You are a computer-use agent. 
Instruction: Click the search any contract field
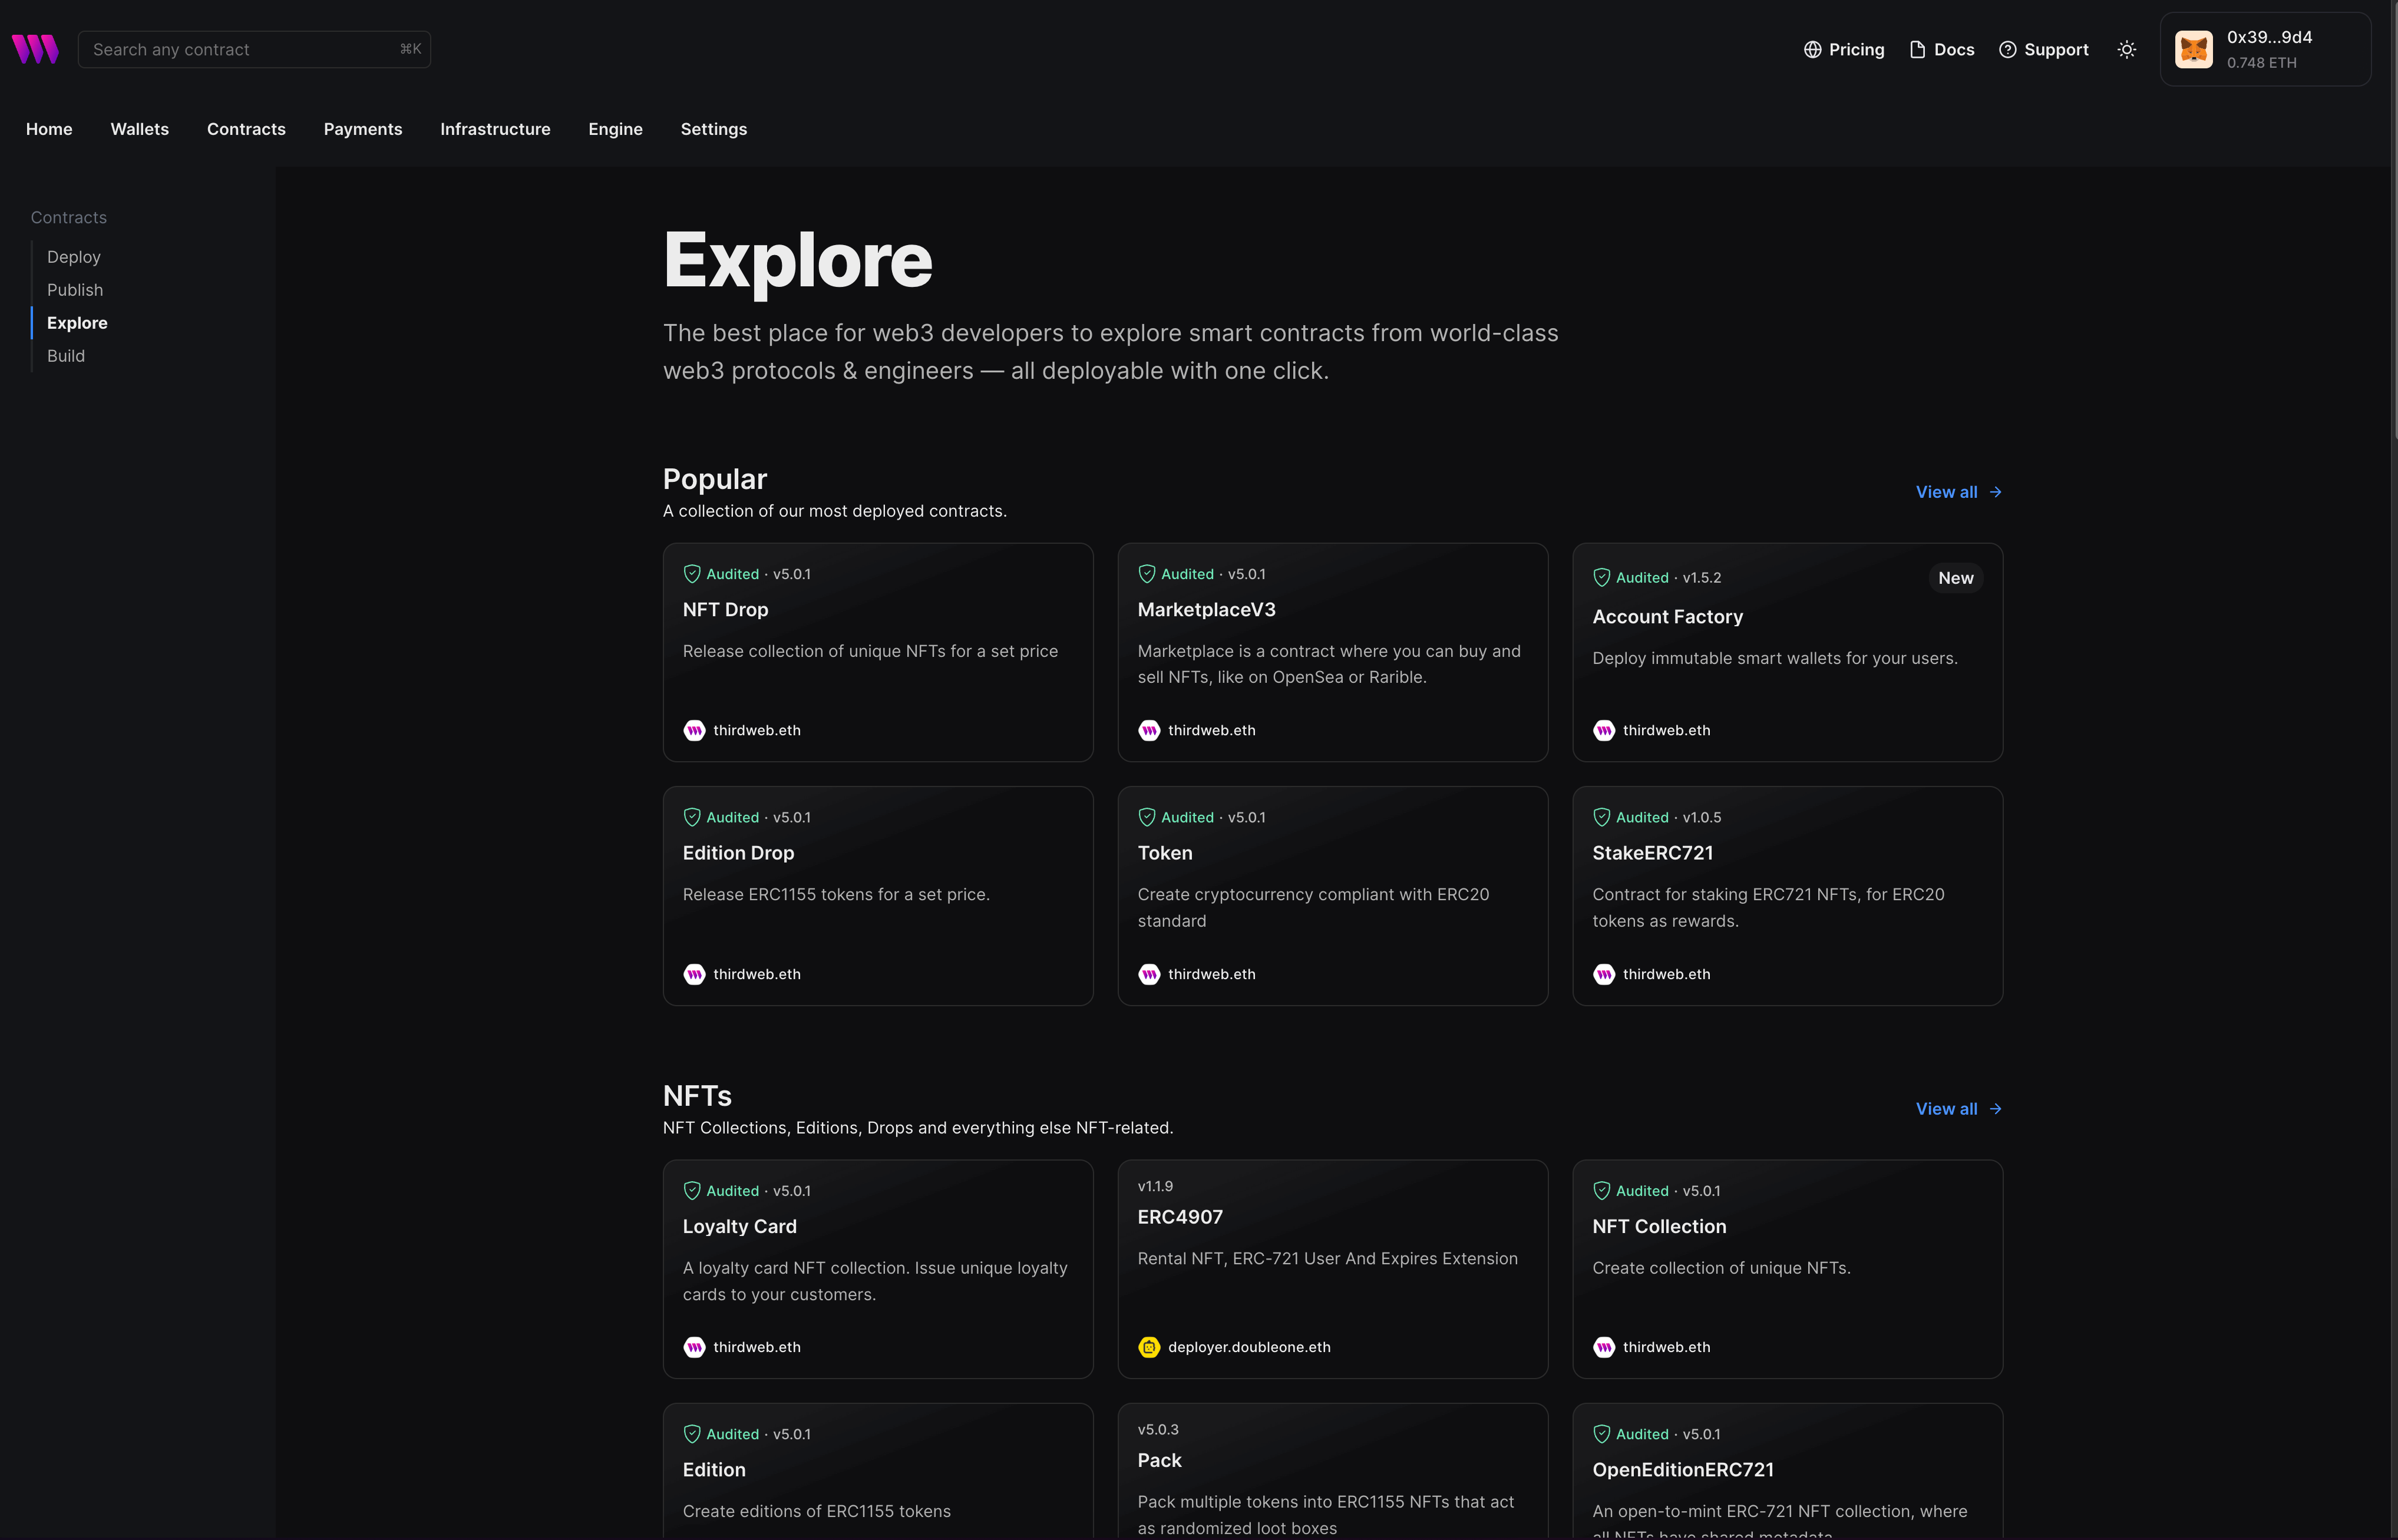pyautogui.click(x=254, y=48)
